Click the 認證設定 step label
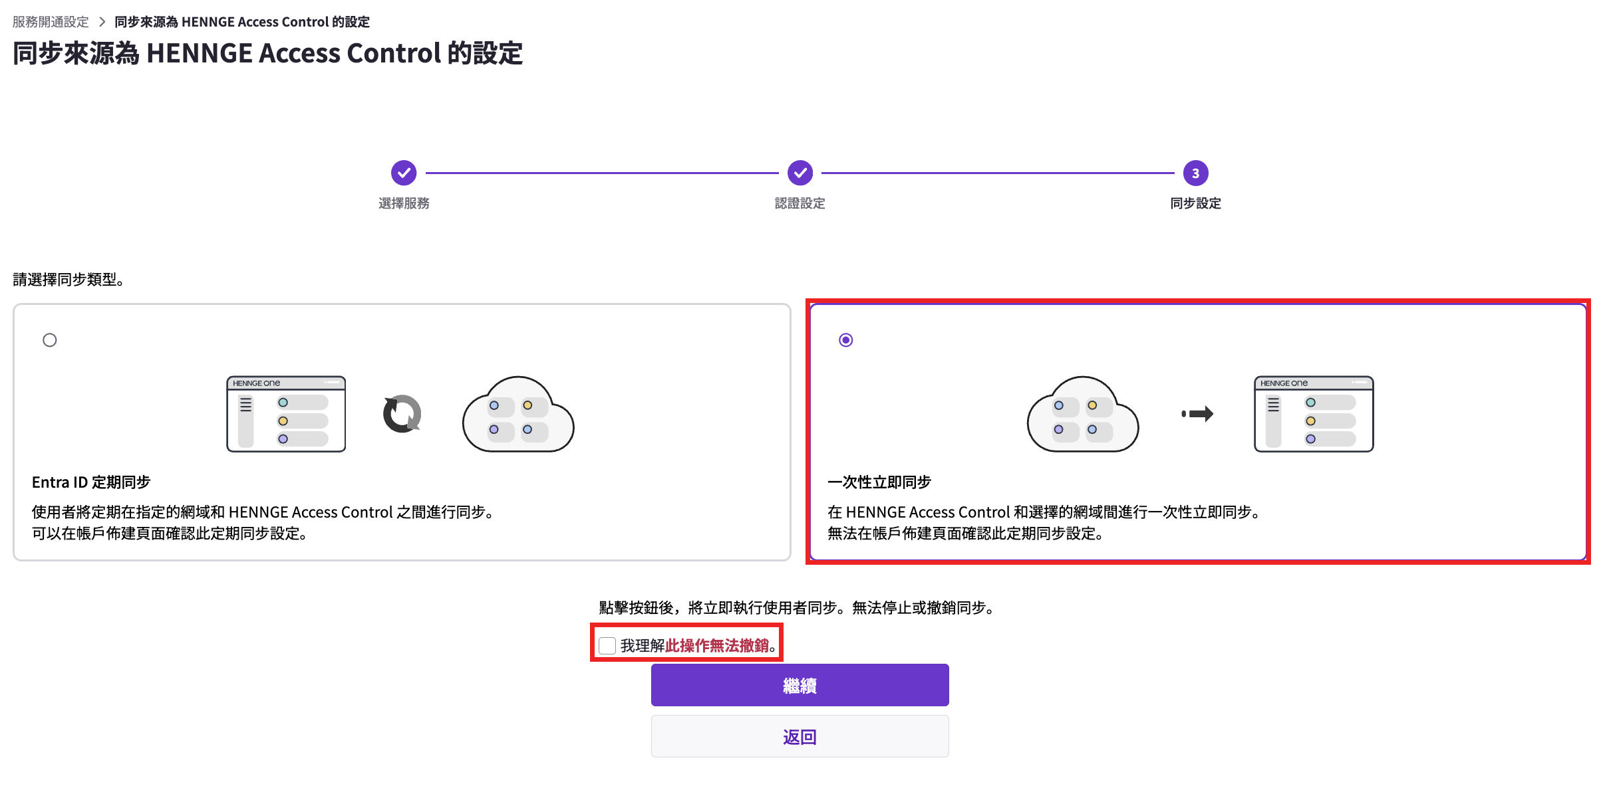The image size is (1611, 788). pos(800,203)
